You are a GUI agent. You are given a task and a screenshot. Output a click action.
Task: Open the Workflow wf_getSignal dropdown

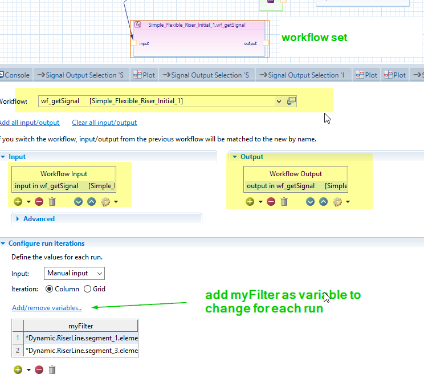278,101
